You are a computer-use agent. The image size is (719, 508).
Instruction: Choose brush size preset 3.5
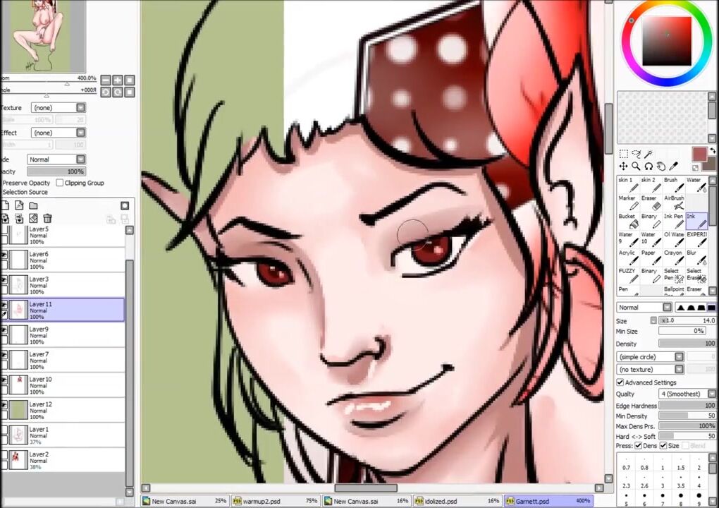click(680, 485)
